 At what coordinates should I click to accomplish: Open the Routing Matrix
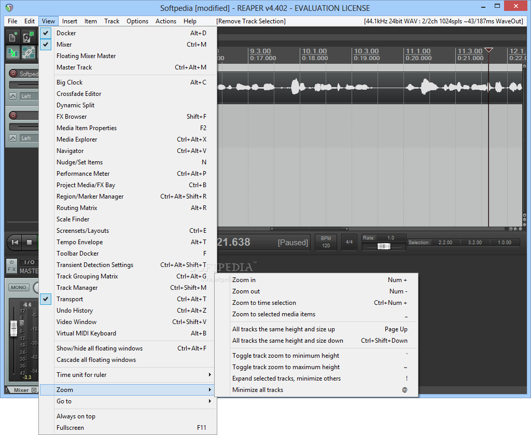coord(128,208)
